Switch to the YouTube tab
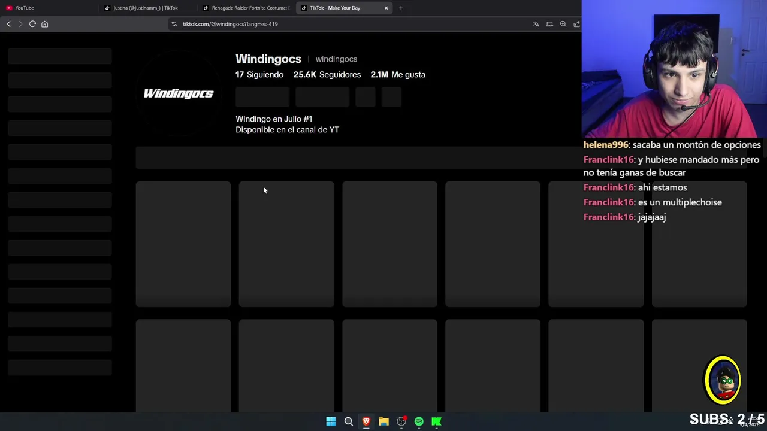 point(49,8)
